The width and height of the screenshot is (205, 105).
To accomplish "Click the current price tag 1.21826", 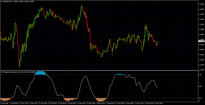I will tap(201, 41).
